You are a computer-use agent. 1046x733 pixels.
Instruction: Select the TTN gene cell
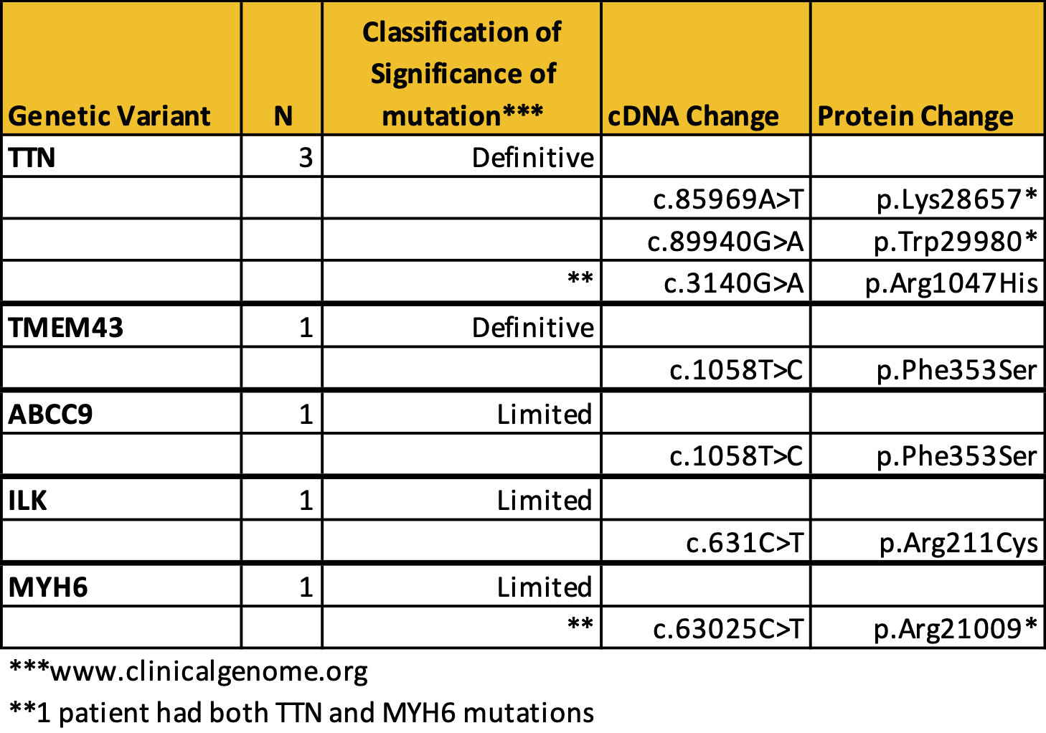[x=32, y=157]
